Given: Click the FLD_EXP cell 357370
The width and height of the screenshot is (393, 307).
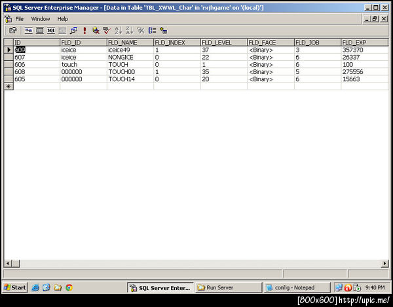Looking at the screenshot, I should tap(365, 50).
